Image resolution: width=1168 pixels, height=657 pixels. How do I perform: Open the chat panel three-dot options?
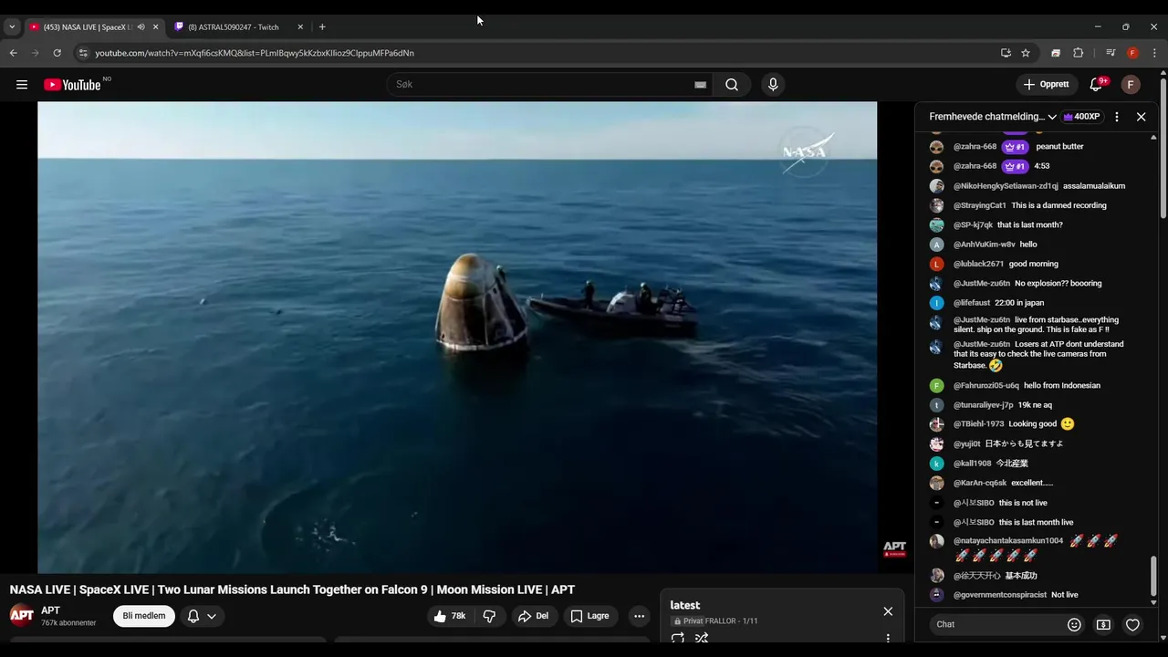click(1117, 117)
